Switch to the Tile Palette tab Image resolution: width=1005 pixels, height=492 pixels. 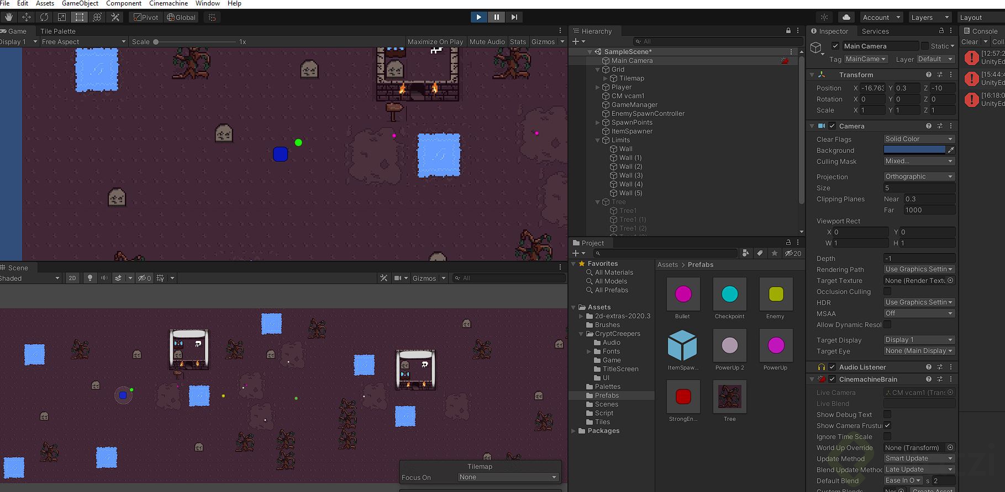58,31
